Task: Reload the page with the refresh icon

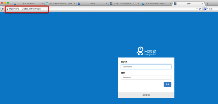Action: (x=200, y=9)
